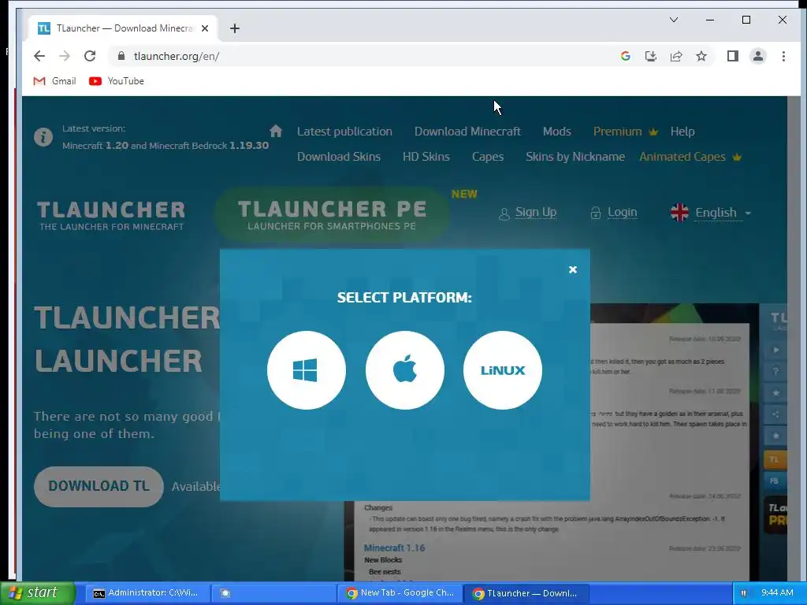Open the Chrome profile avatar

[757, 56]
